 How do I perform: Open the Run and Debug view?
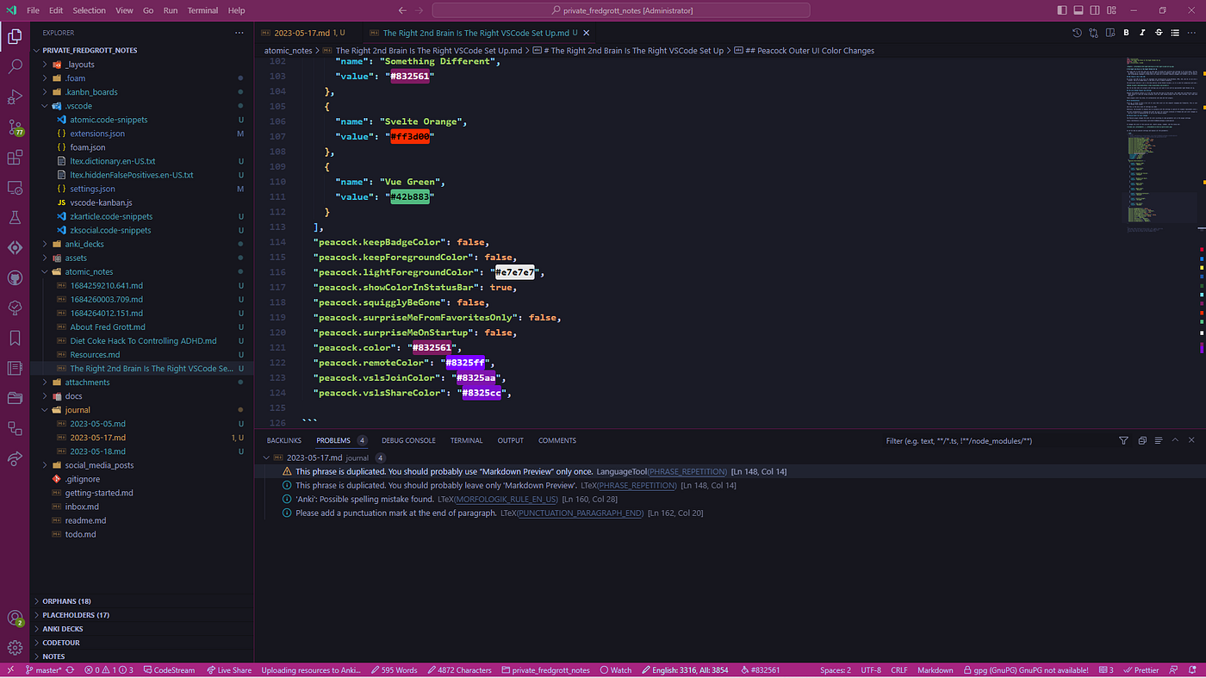pos(15,97)
